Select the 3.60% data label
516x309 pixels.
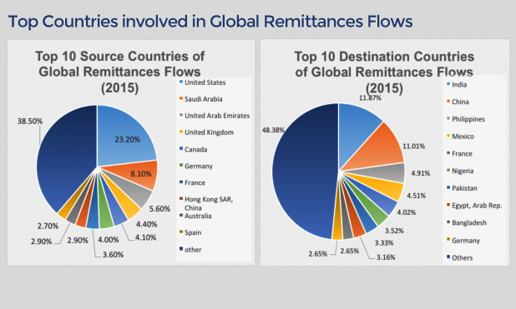(113, 255)
